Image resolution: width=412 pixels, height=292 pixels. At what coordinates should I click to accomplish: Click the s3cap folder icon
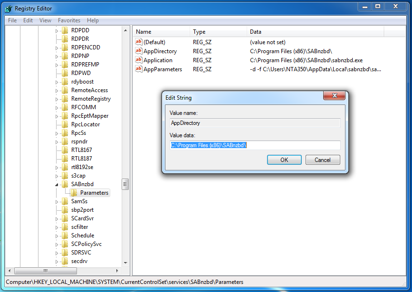click(65, 176)
